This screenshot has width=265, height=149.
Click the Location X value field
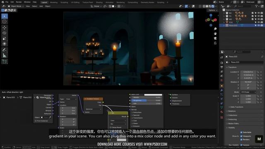[248, 72]
